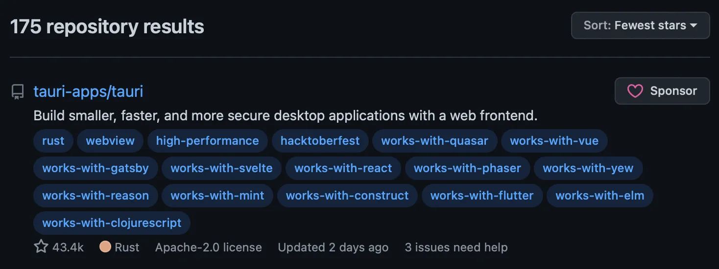Select the works-with-clojurescript topic tag
The image size is (719, 269).
tap(112, 223)
